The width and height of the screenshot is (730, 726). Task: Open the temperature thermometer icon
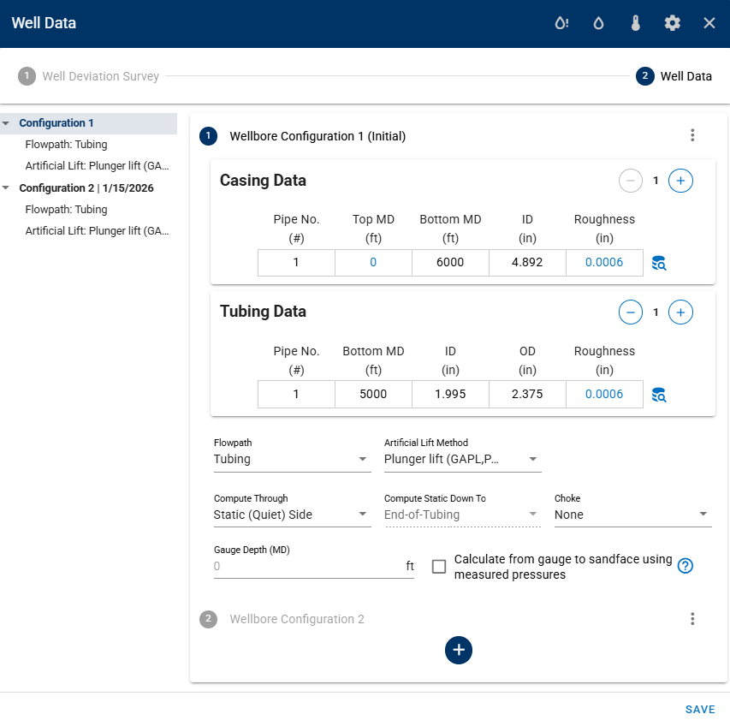(635, 23)
